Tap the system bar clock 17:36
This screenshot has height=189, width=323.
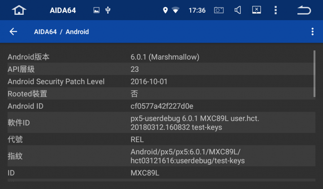tap(197, 10)
